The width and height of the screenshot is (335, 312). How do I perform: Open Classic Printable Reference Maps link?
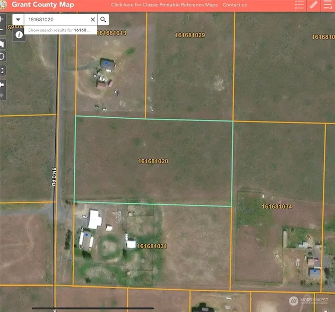[164, 5]
